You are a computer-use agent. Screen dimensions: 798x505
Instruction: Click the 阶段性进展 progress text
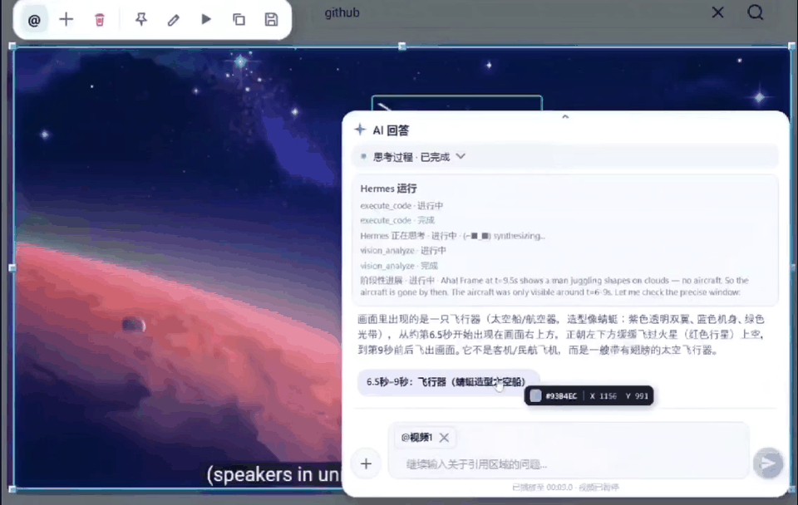pyautogui.click(x=554, y=287)
